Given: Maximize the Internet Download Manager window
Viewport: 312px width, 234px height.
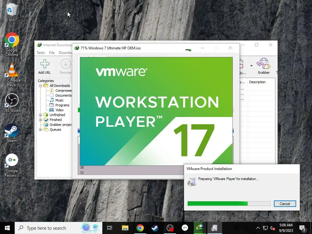Looking at the screenshot, I should click(257, 45).
